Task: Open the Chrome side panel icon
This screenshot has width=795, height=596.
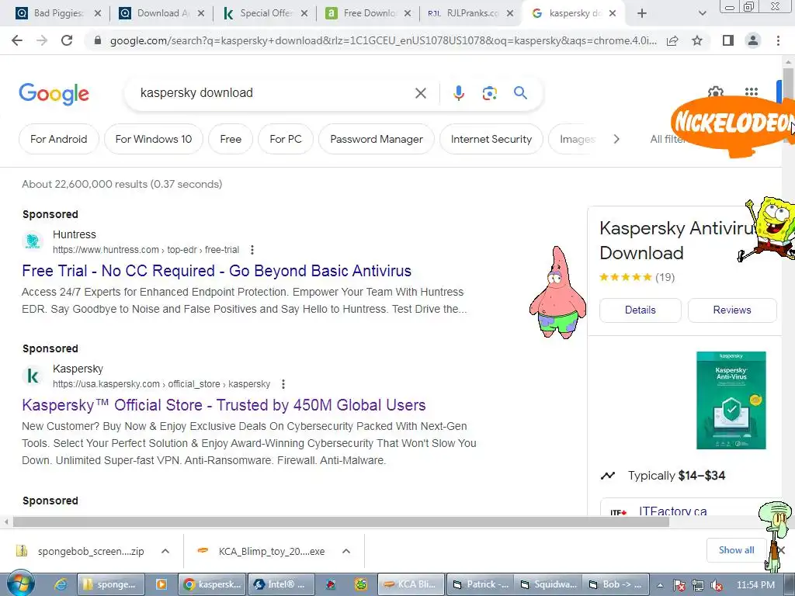Action: 728,40
